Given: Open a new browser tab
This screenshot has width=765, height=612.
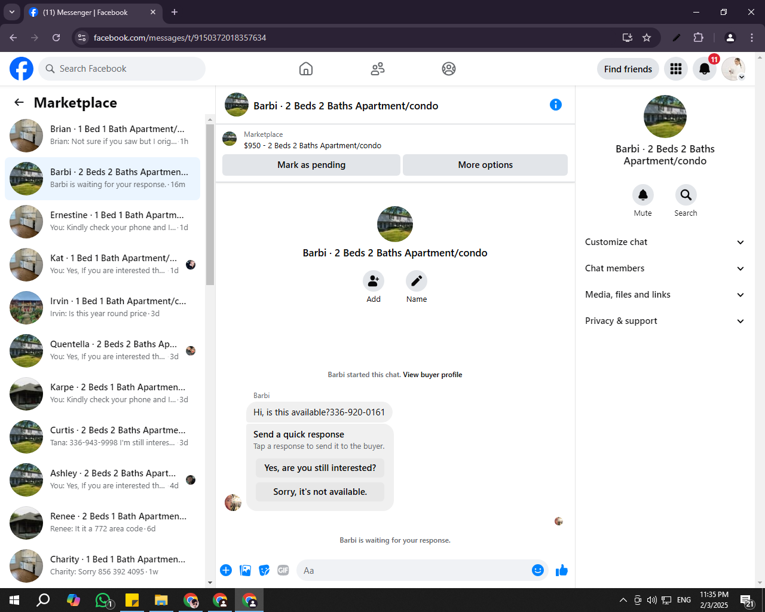Looking at the screenshot, I should pos(175,12).
